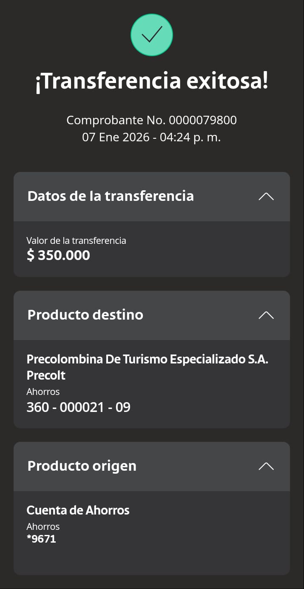This screenshot has width=304, height=589.
Task: Click Ahorros label under Cuenta de Ahorros
Action: coord(43,526)
